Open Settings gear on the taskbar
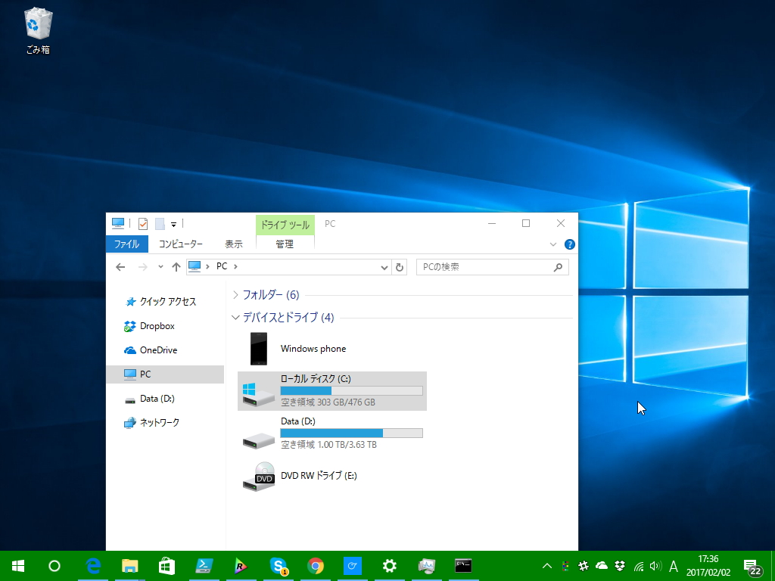775x581 pixels. click(390, 566)
